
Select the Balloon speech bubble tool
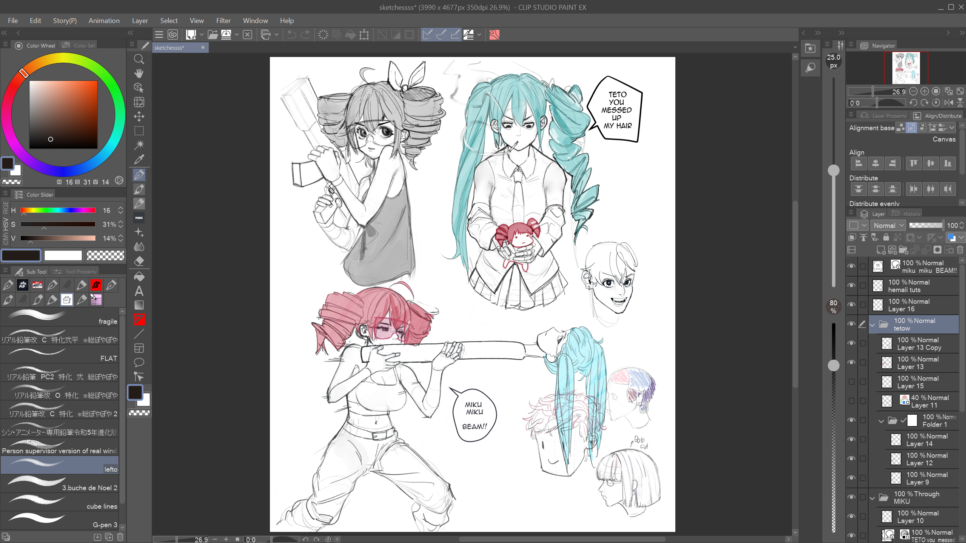[139, 363]
